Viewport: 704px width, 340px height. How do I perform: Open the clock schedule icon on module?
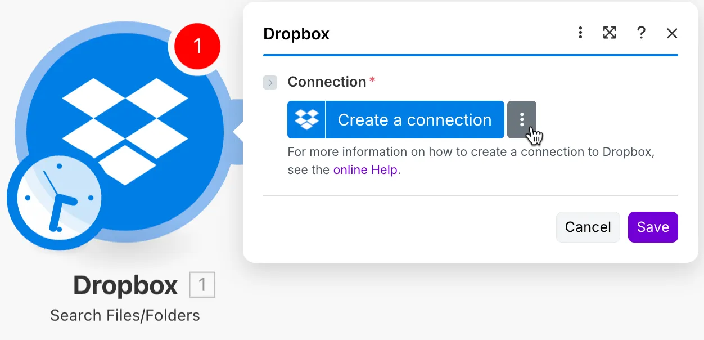(x=58, y=199)
